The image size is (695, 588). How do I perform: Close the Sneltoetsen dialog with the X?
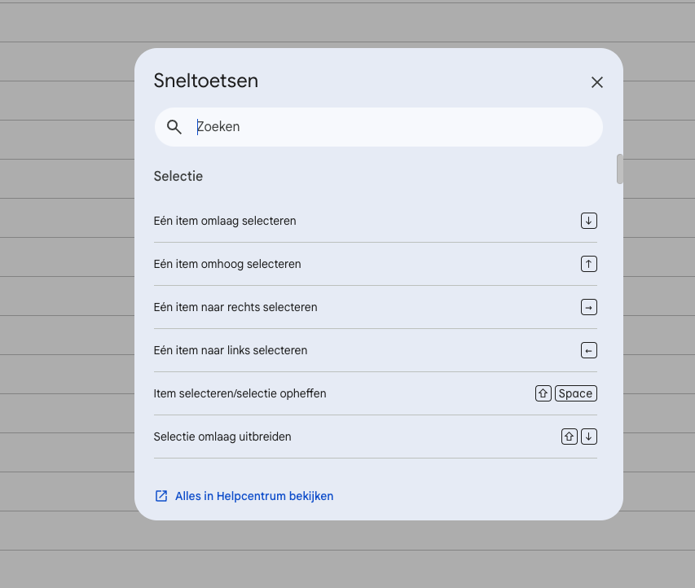[596, 82]
